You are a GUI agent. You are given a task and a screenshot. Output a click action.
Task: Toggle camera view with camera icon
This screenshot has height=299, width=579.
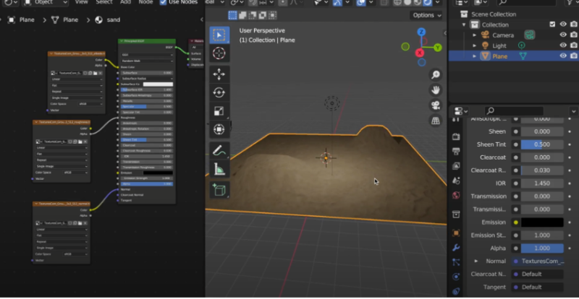pos(436,105)
